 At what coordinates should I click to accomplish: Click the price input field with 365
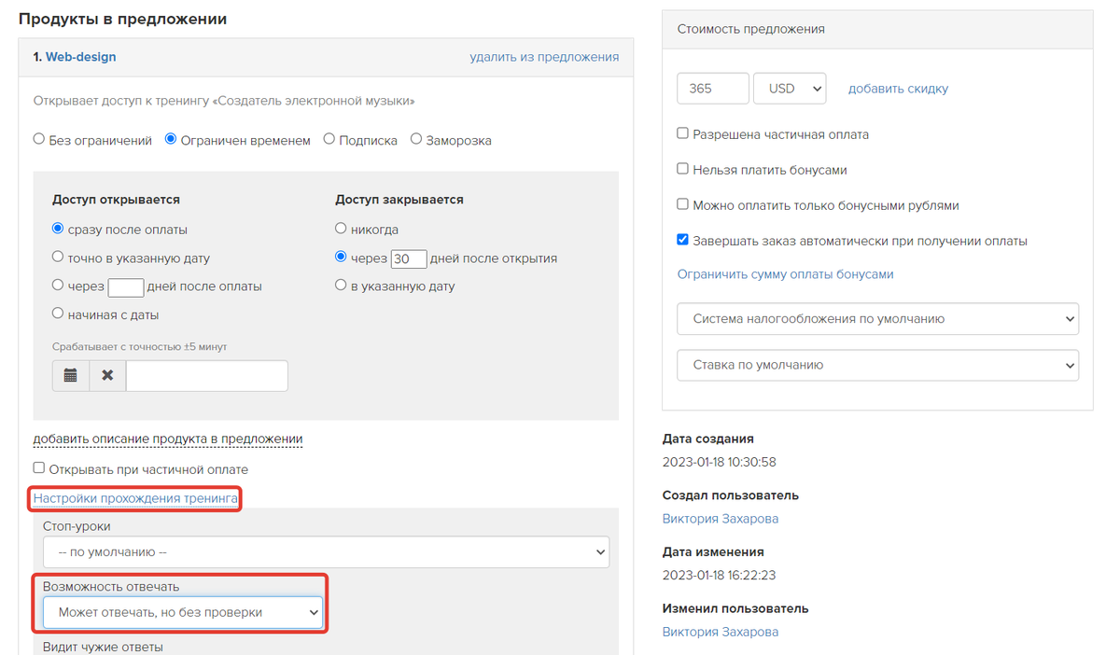point(712,89)
